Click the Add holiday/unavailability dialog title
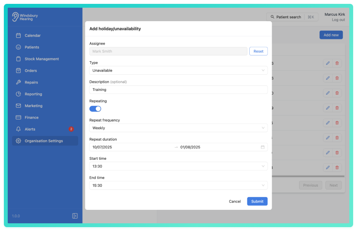The image size is (357, 231). tap(115, 28)
